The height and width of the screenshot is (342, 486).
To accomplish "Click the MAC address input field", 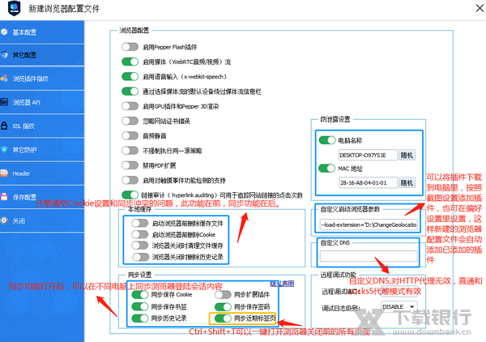I will pyautogui.click(x=368, y=182).
